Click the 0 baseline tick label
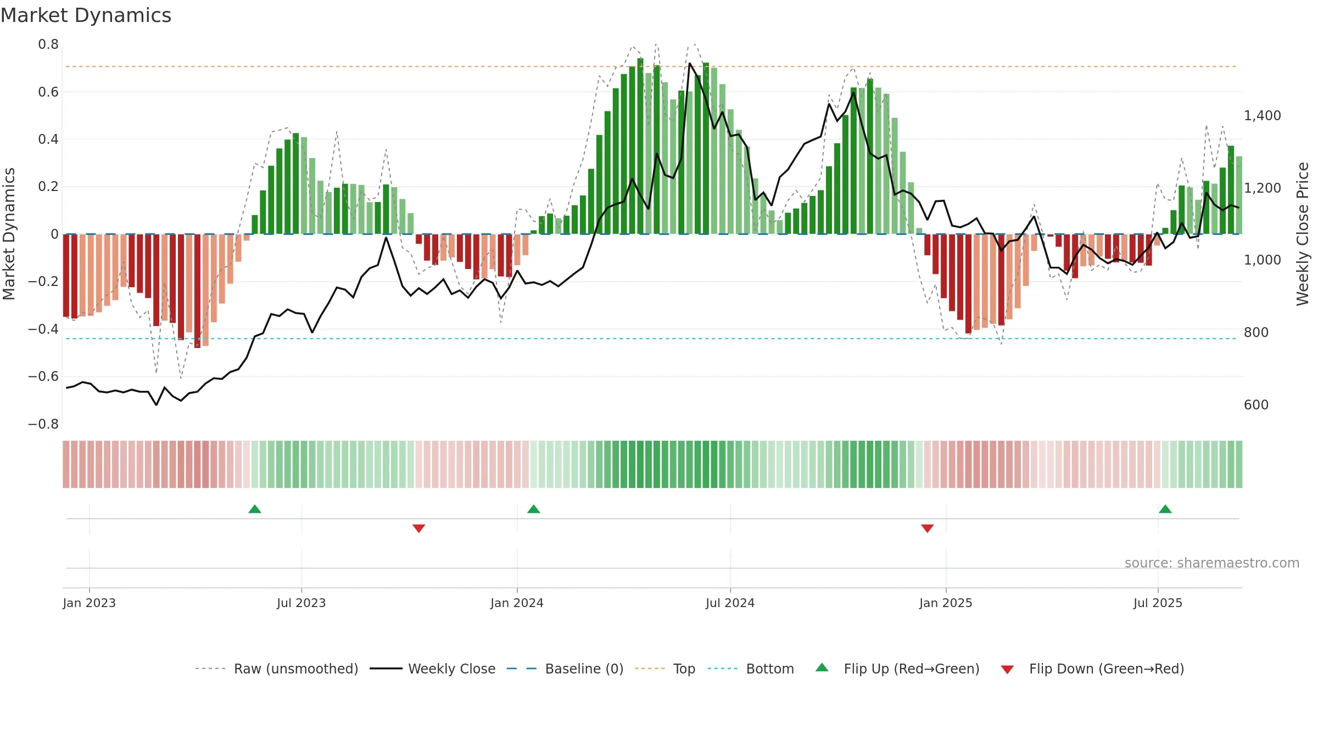 (54, 234)
